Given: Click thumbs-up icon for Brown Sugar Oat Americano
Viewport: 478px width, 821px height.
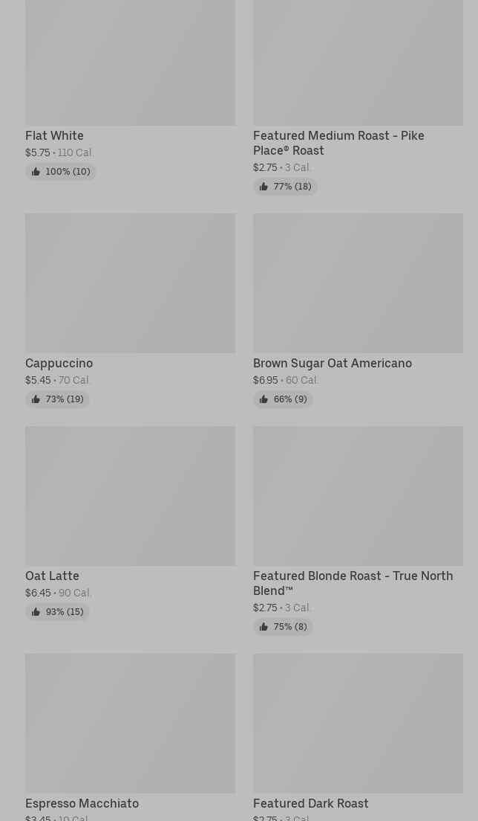Looking at the screenshot, I should (x=263, y=399).
